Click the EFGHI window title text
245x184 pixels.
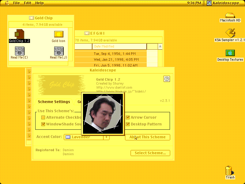pyautogui.click(x=97, y=33)
